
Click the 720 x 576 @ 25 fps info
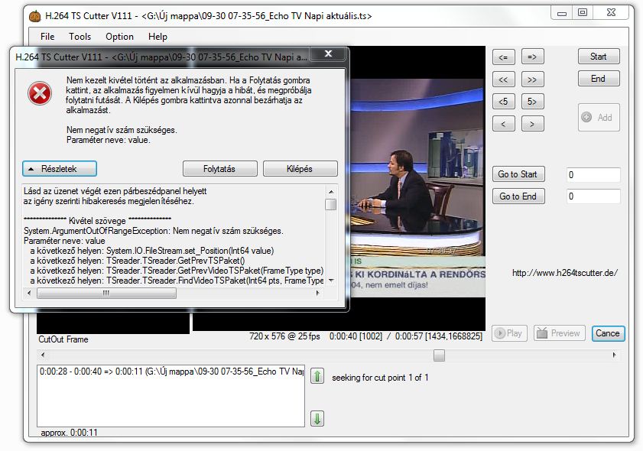tap(284, 336)
